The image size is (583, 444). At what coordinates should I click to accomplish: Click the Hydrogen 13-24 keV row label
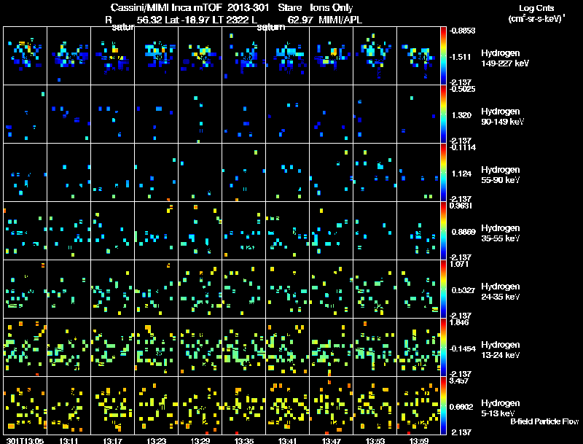pos(504,349)
